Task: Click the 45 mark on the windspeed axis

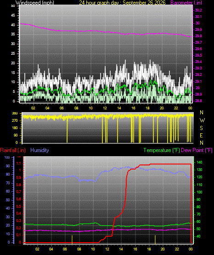Action: pyautogui.click(x=13, y=16)
